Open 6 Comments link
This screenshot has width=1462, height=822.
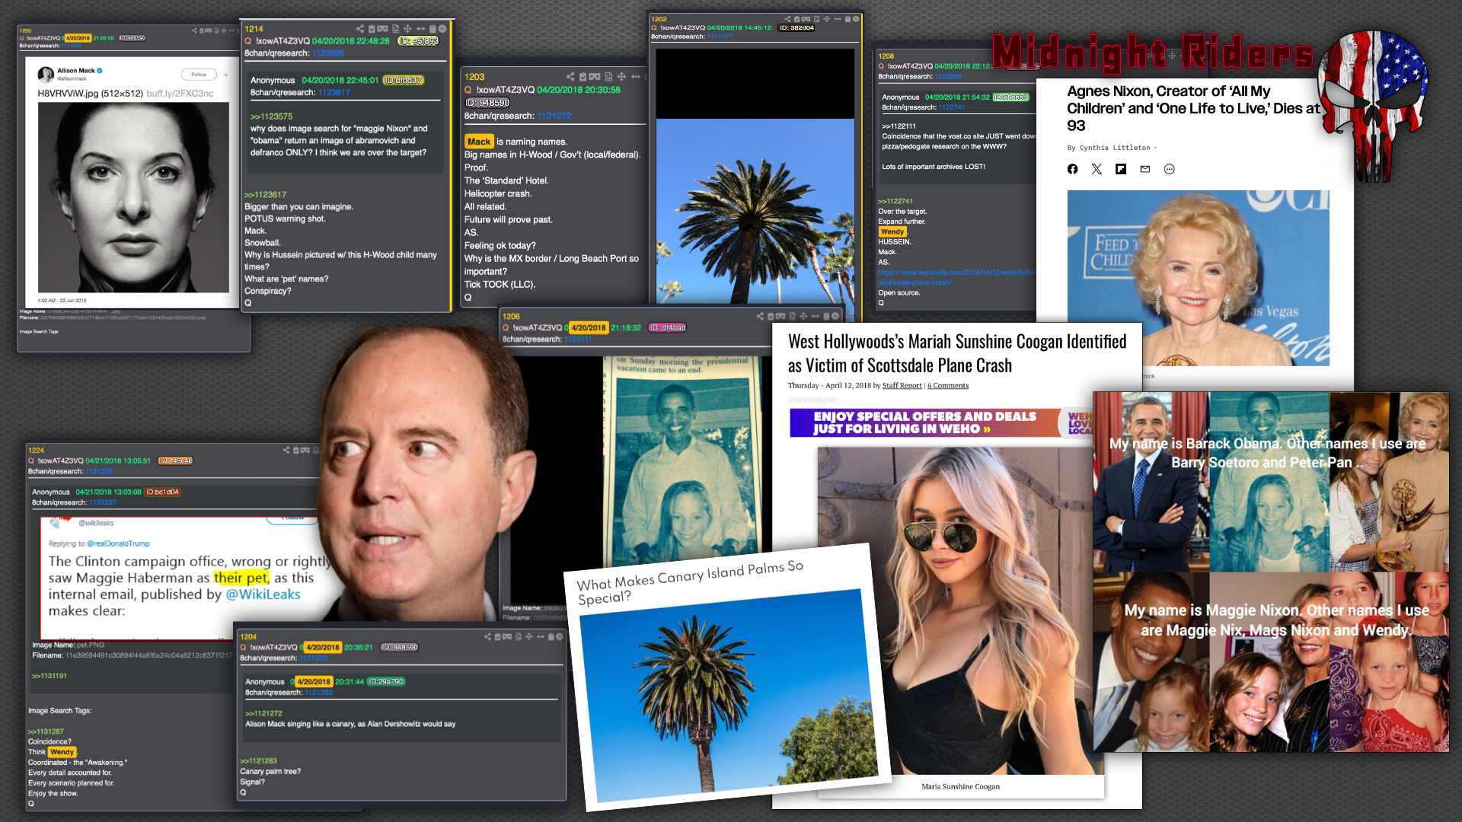[948, 386]
